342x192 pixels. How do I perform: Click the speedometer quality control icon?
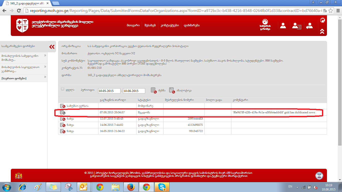[265, 22]
